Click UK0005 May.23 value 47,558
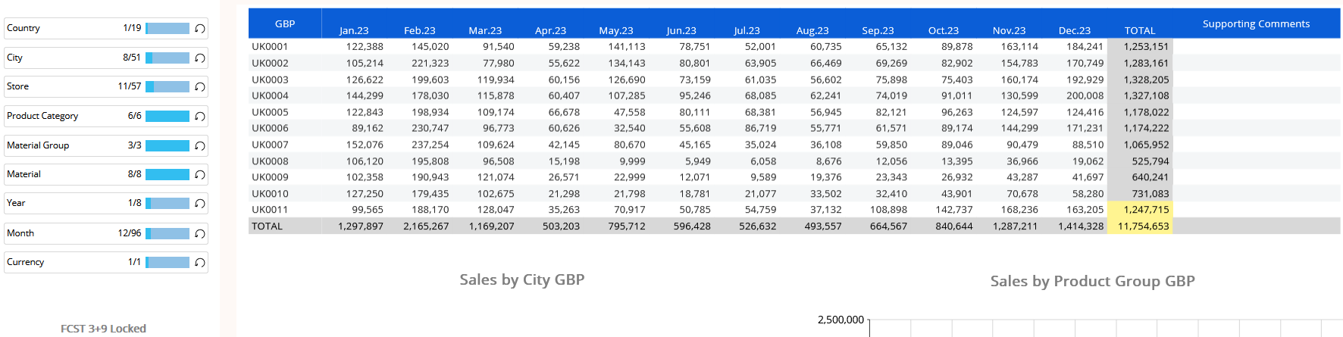 pos(629,112)
